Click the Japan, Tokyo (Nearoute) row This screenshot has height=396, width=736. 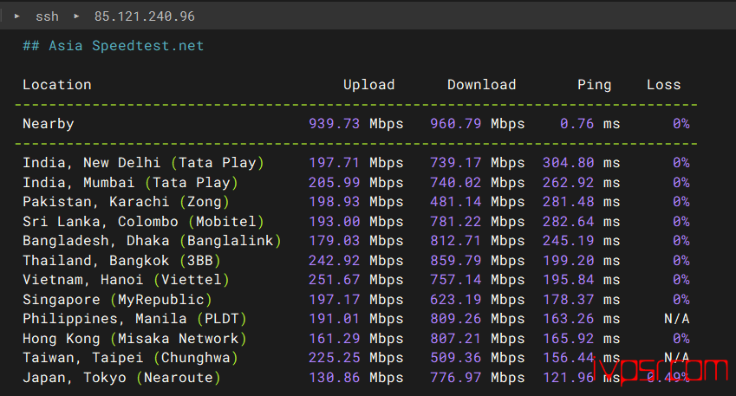[355, 377]
